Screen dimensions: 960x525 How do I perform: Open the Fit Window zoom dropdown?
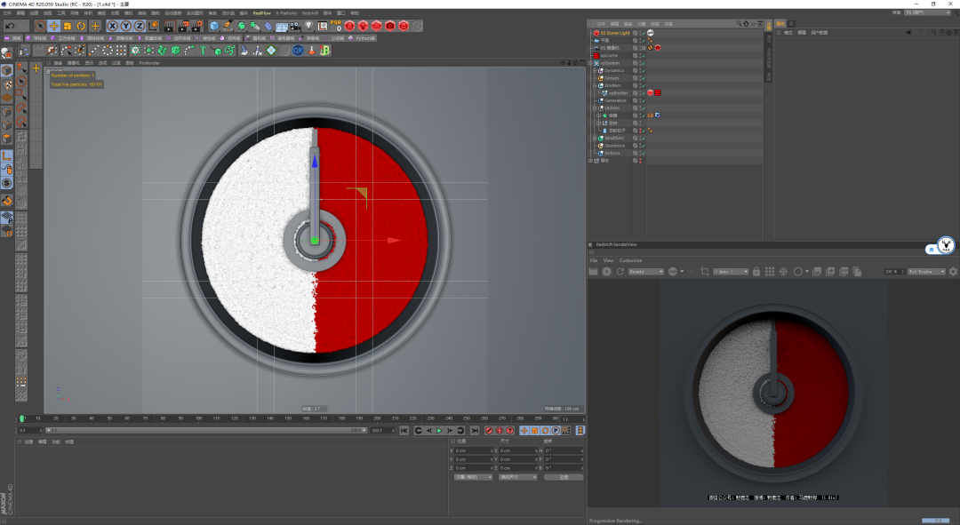(924, 271)
